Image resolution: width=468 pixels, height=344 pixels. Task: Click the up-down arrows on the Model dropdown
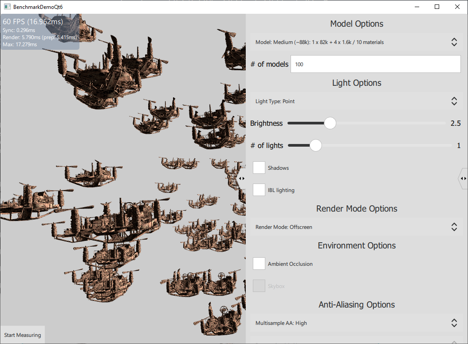click(x=454, y=42)
